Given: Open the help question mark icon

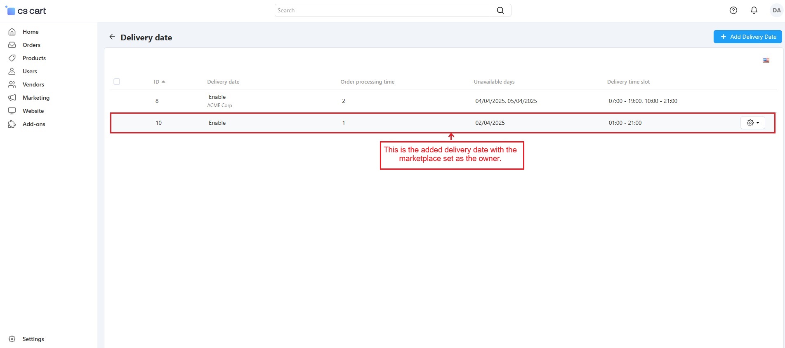Looking at the screenshot, I should (733, 11).
